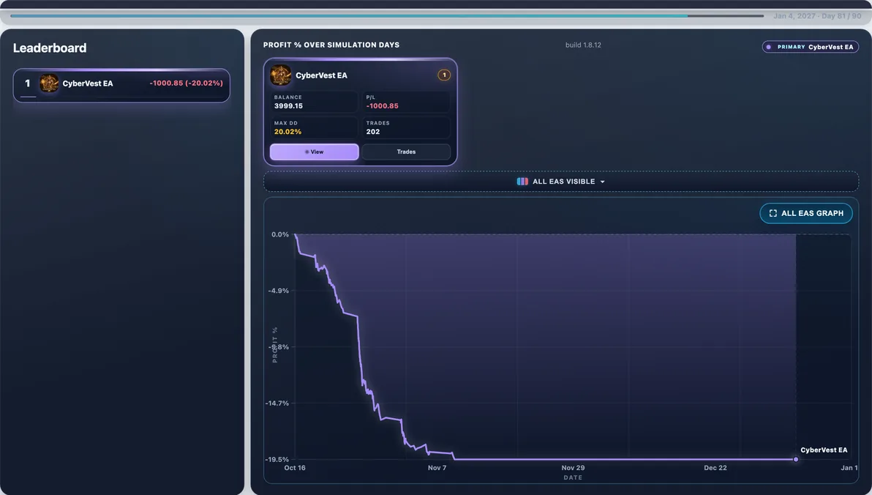Click the Nov 29 date axis label
The image size is (872, 495).
tap(573, 468)
